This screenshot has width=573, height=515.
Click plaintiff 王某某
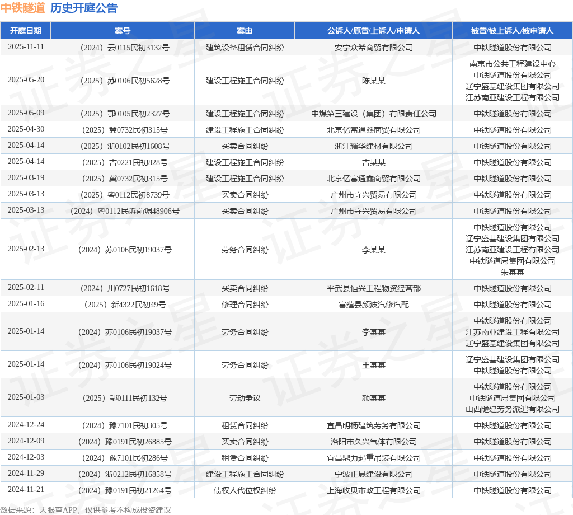point(374,365)
